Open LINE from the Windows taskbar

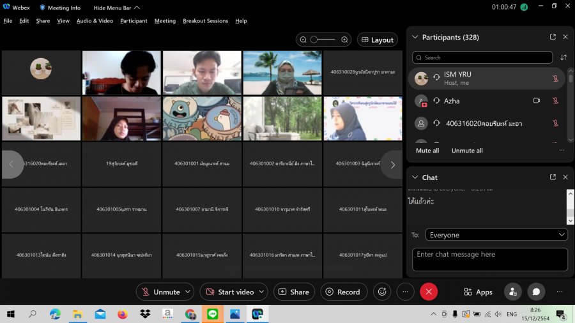[212, 314]
